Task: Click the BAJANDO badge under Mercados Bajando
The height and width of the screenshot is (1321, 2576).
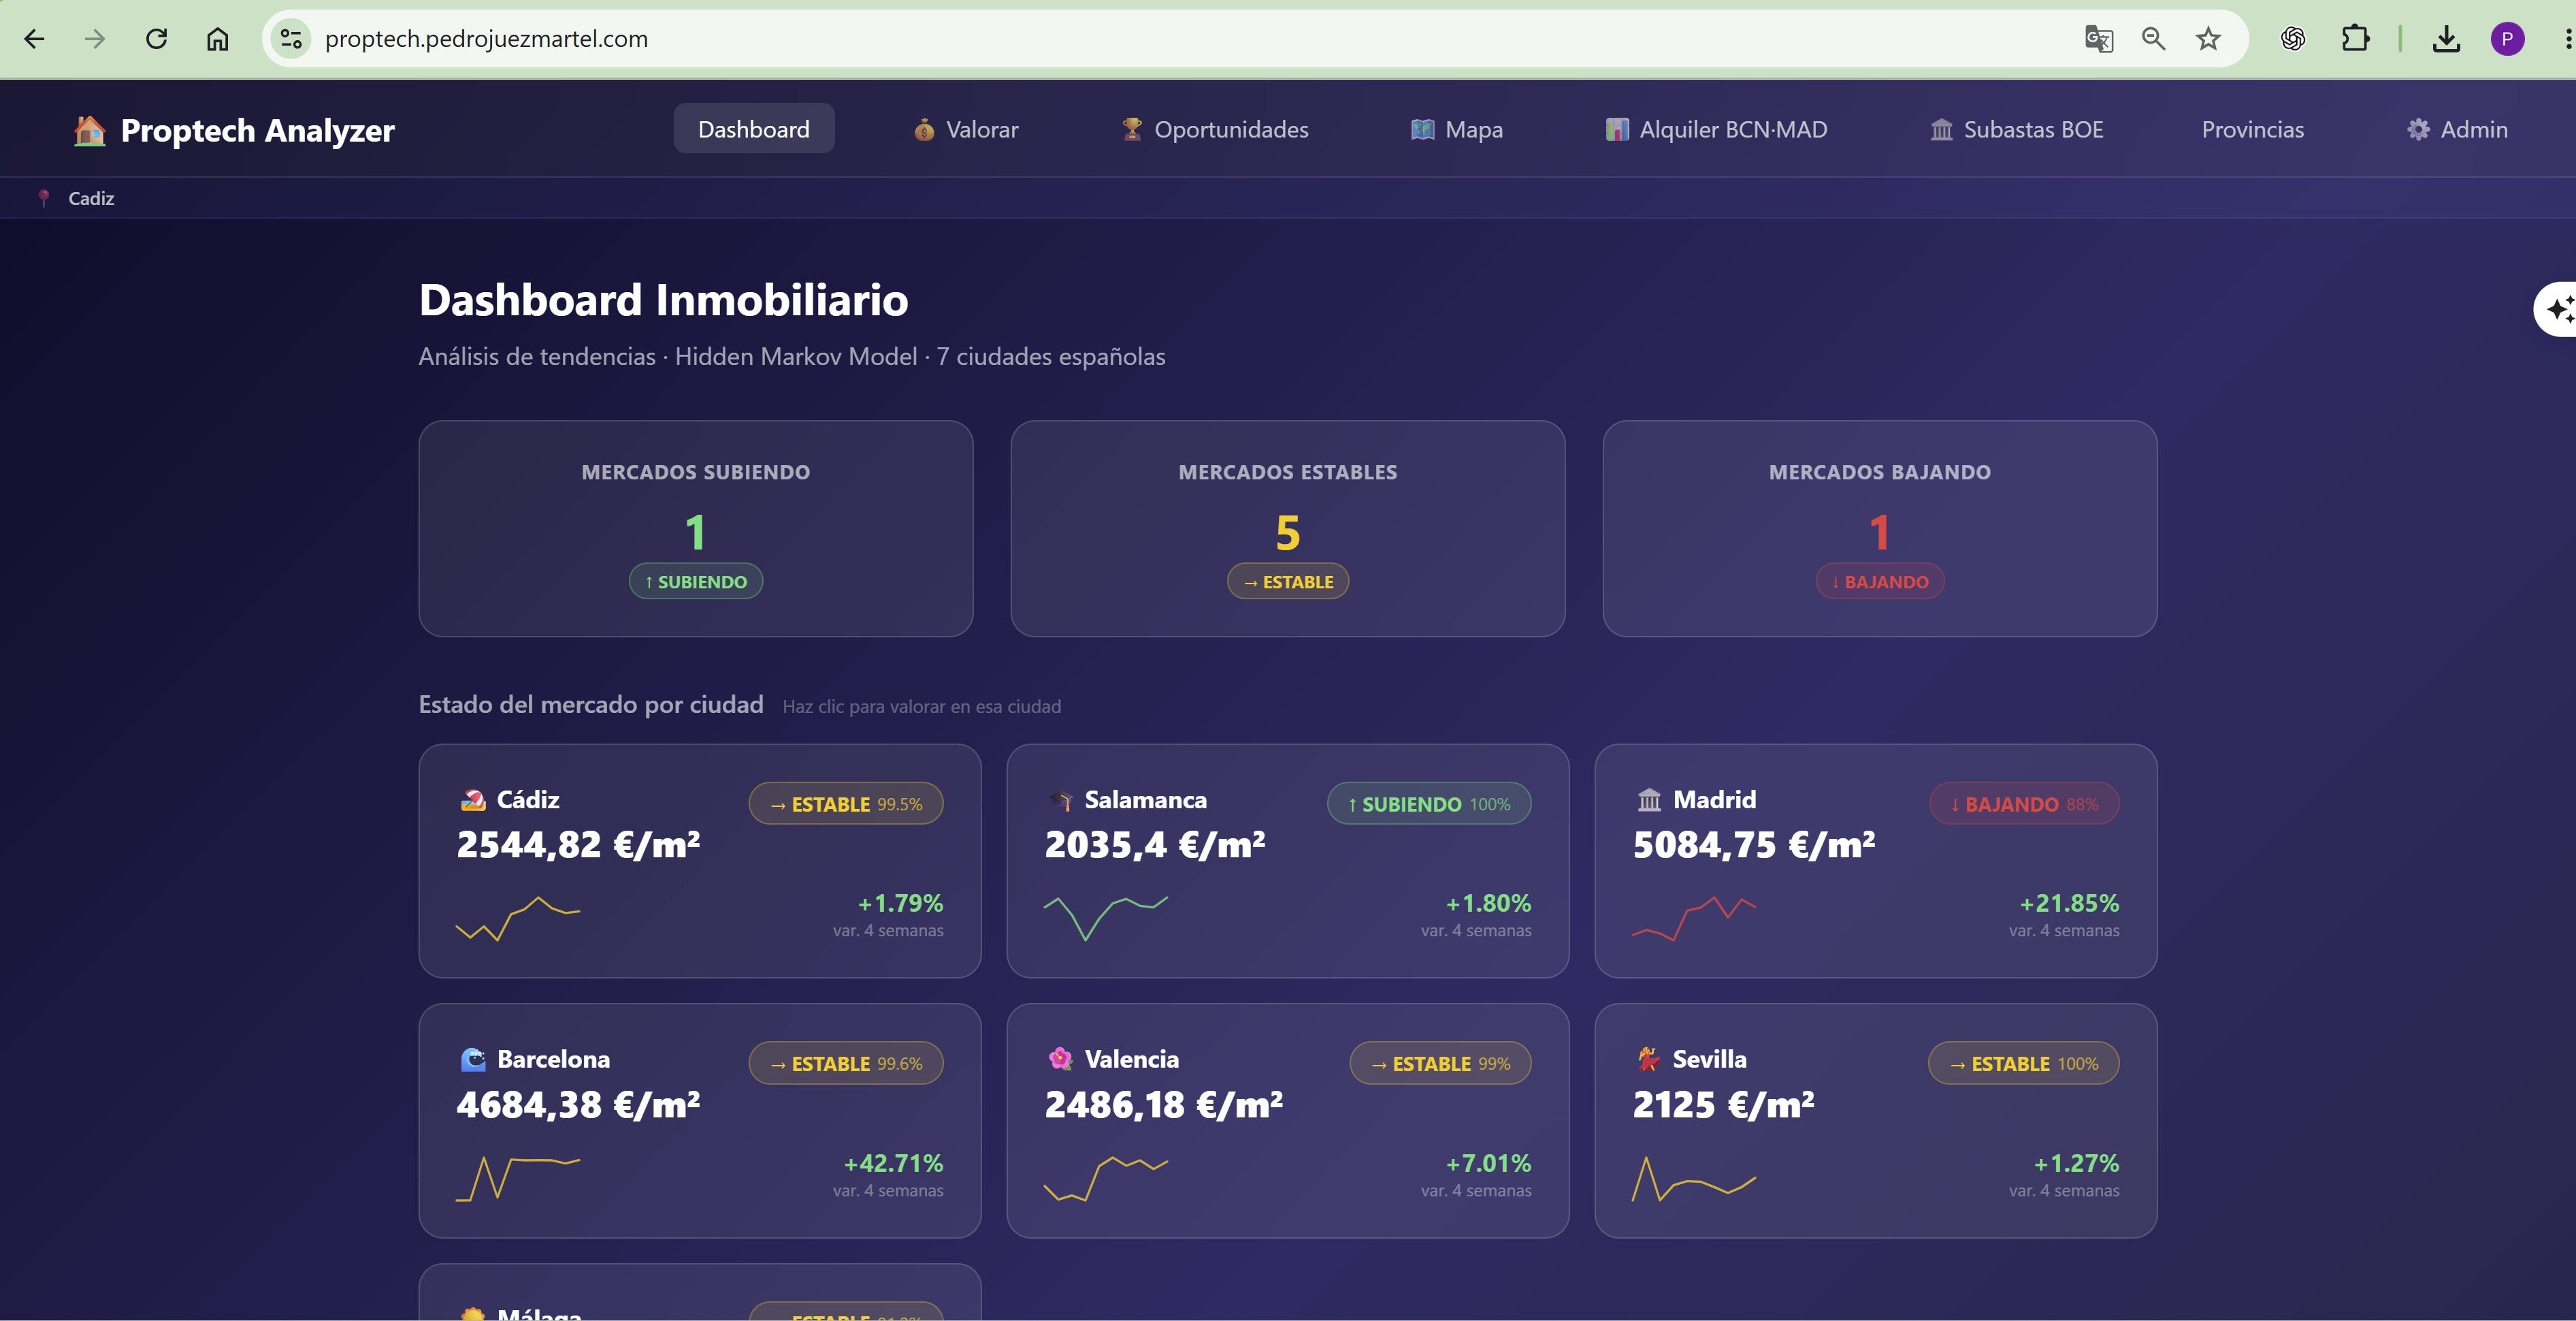Action: pyautogui.click(x=1880, y=582)
